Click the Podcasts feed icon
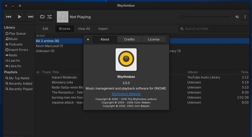 (7, 44)
